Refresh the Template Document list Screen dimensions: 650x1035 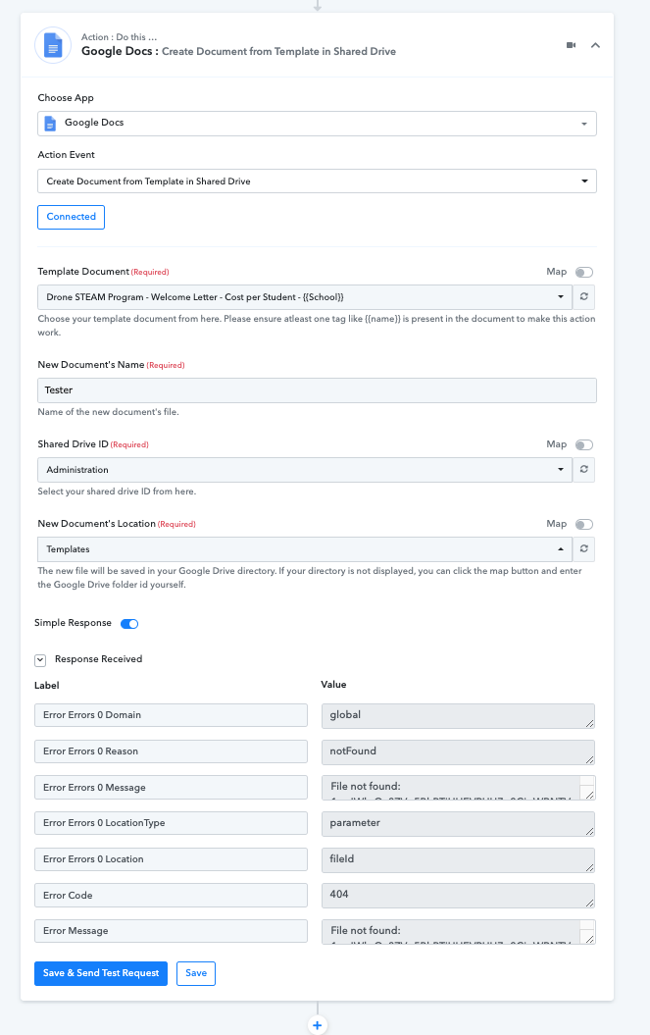584,297
